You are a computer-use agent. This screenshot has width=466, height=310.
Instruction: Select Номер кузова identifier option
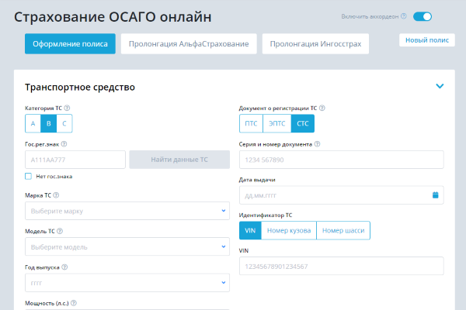click(x=289, y=230)
